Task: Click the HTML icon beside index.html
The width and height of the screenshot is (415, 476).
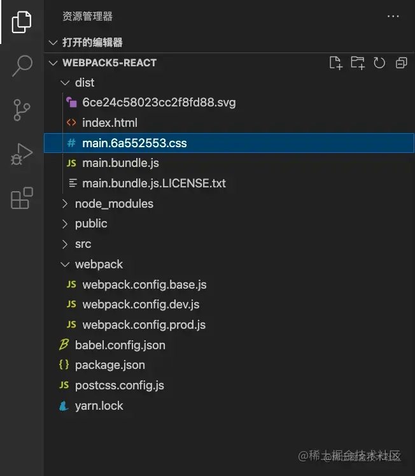Action: click(x=71, y=122)
